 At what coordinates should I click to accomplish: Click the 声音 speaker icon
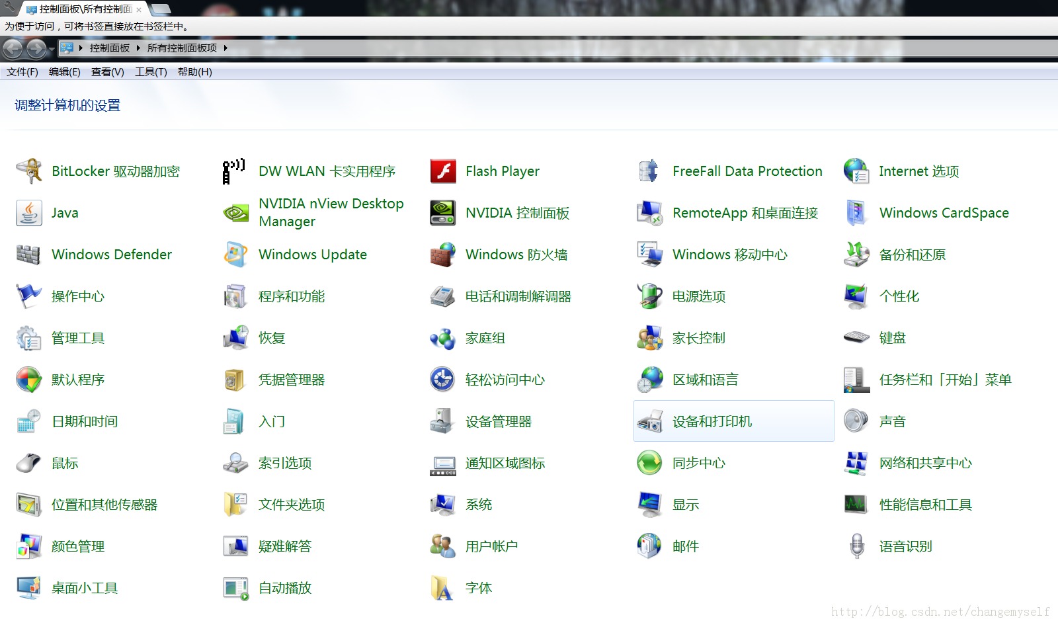tap(856, 421)
